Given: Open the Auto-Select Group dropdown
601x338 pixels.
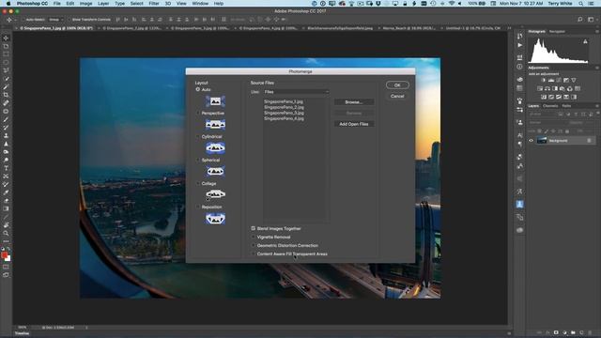Looking at the screenshot, I should tap(56, 19).
